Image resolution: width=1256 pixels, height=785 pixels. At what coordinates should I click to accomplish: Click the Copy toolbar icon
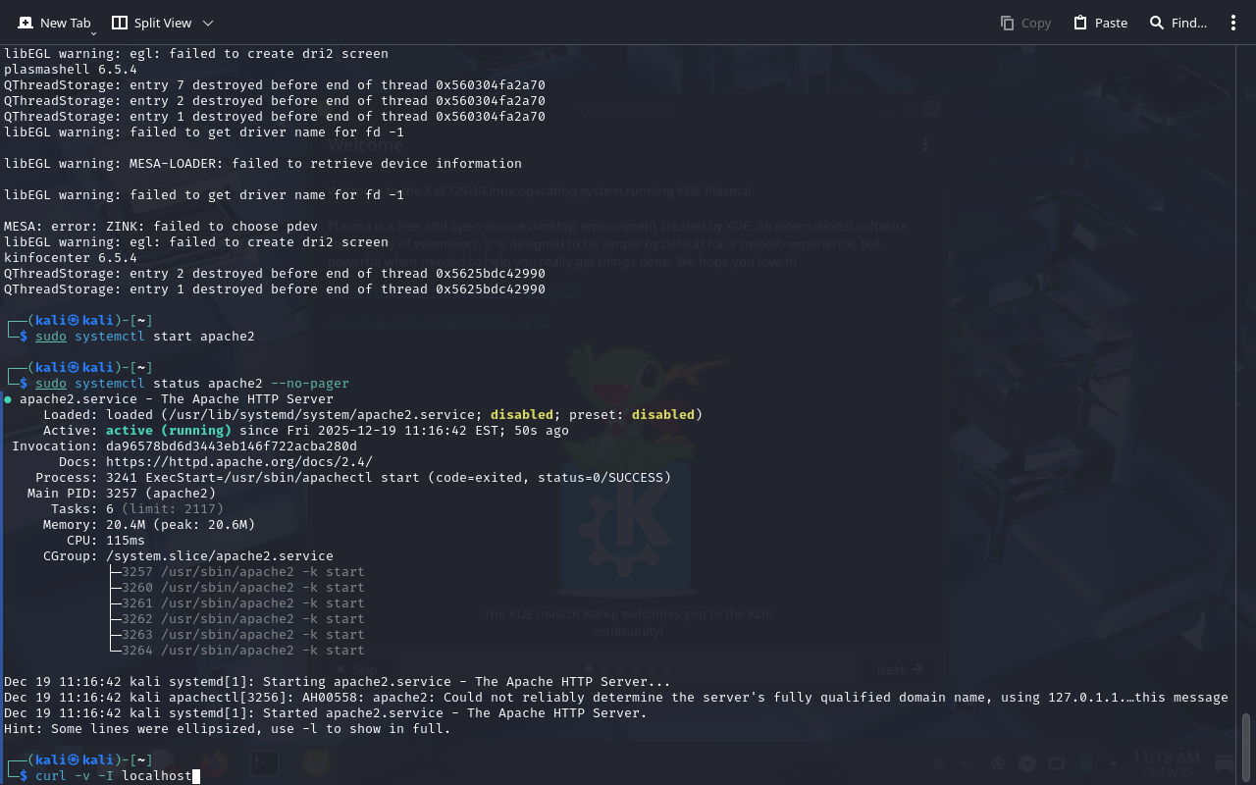(1008, 23)
